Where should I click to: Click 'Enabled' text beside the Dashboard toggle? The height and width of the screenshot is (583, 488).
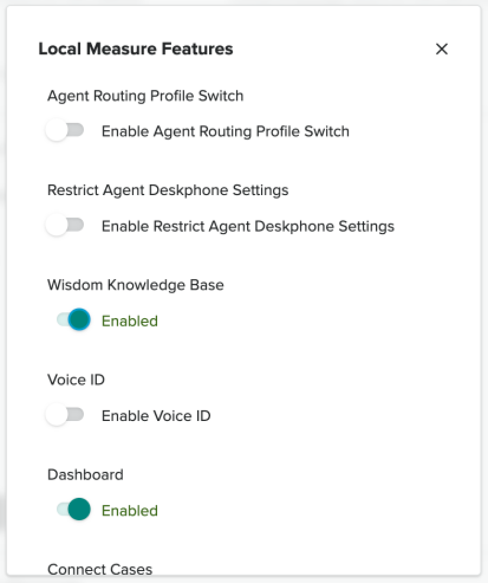(x=129, y=510)
